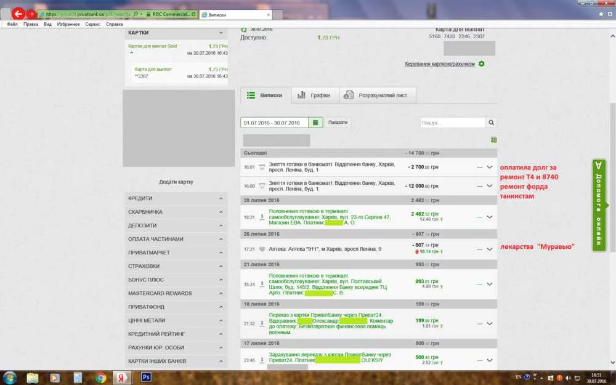616x385 pixels.
Task: Expand the 2 482 грн deposit details
Action: (x=490, y=217)
